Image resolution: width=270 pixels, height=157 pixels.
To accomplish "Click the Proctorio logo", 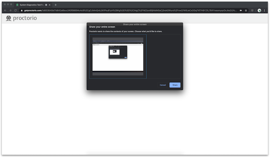I will pyautogui.click(x=21, y=18).
